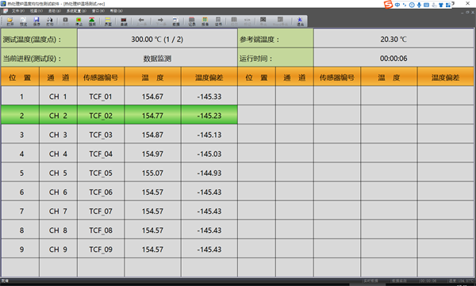This screenshot has height=286, width=476.
Task: Click the 保存 (Save) floppy disk icon
Action: 36,21
